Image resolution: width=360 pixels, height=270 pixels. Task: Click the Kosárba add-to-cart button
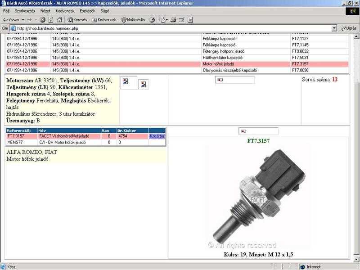pyautogui.click(x=157, y=136)
